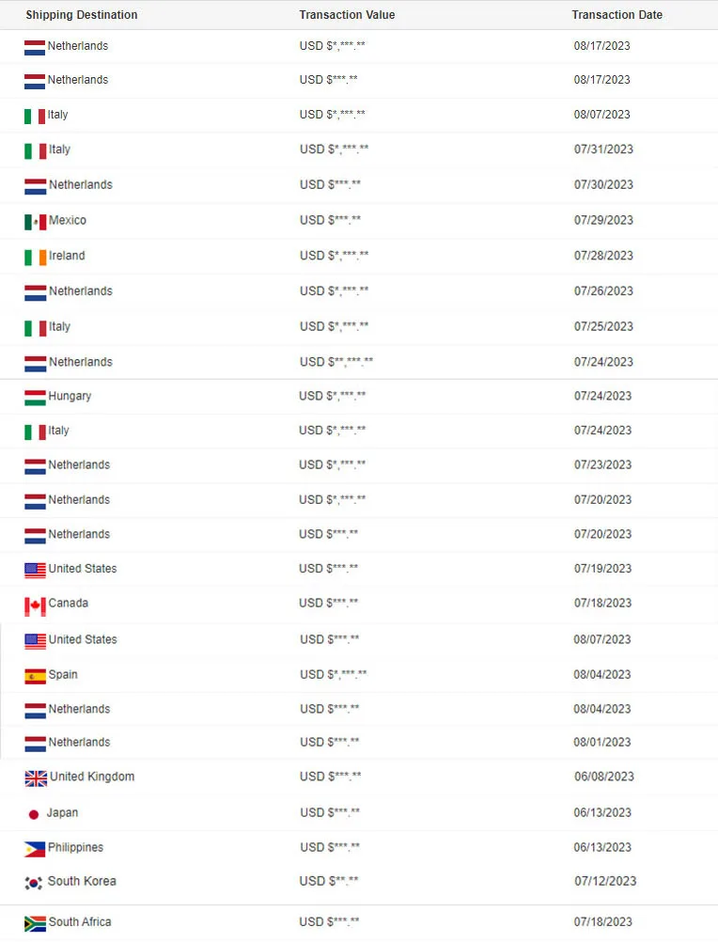This screenshot has width=718, height=942.
Task: Select the Japan flag icon
Action: tap(34, 814)
